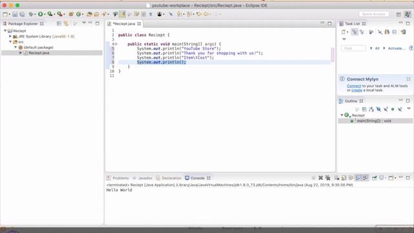Toggle Scroll Lock in Console toolbar

(x=343, y=178)
